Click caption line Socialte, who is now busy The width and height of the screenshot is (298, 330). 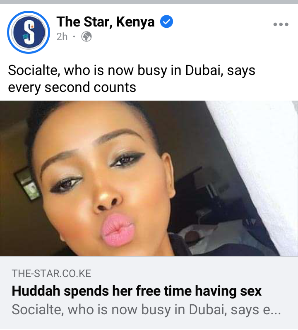pos(132,70)
